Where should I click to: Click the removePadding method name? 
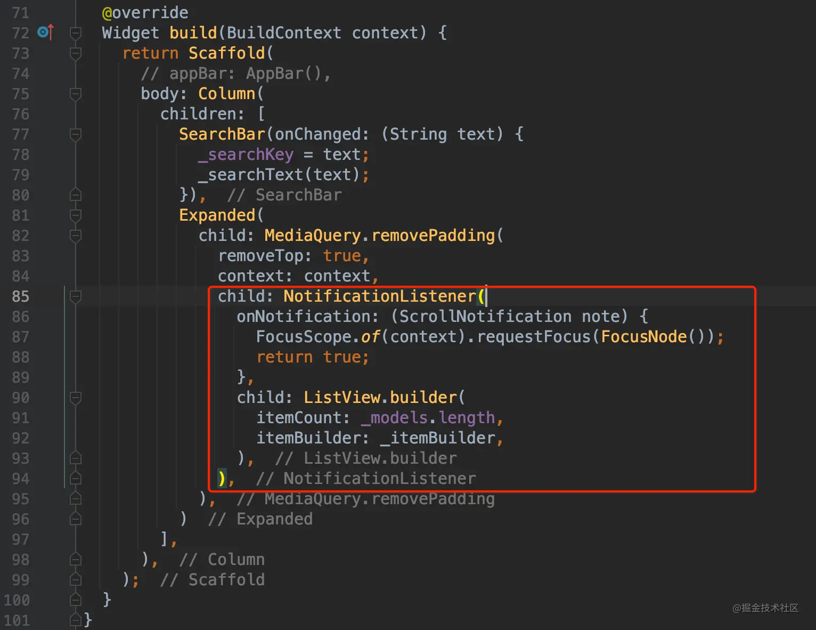(433, 236)
